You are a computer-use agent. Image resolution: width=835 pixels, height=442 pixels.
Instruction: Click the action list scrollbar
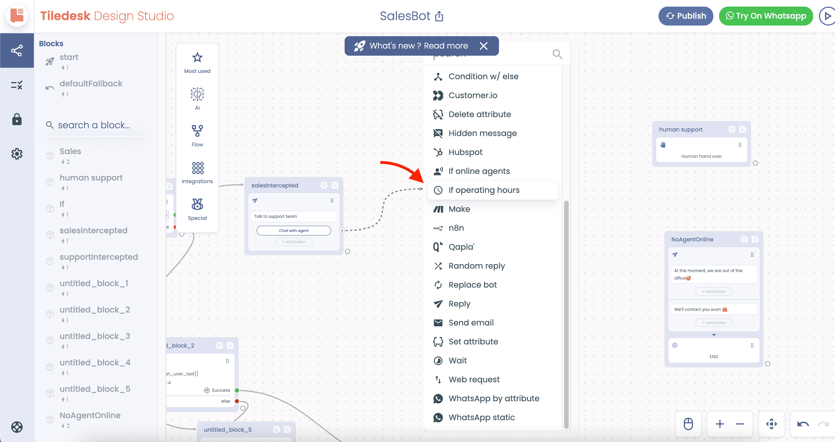coord(566,315)
